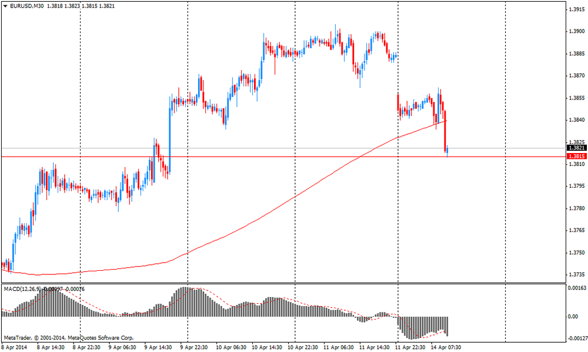Click the 8 Apr 22:30 time label
The image size is (588, 352).
click(86, 347)
